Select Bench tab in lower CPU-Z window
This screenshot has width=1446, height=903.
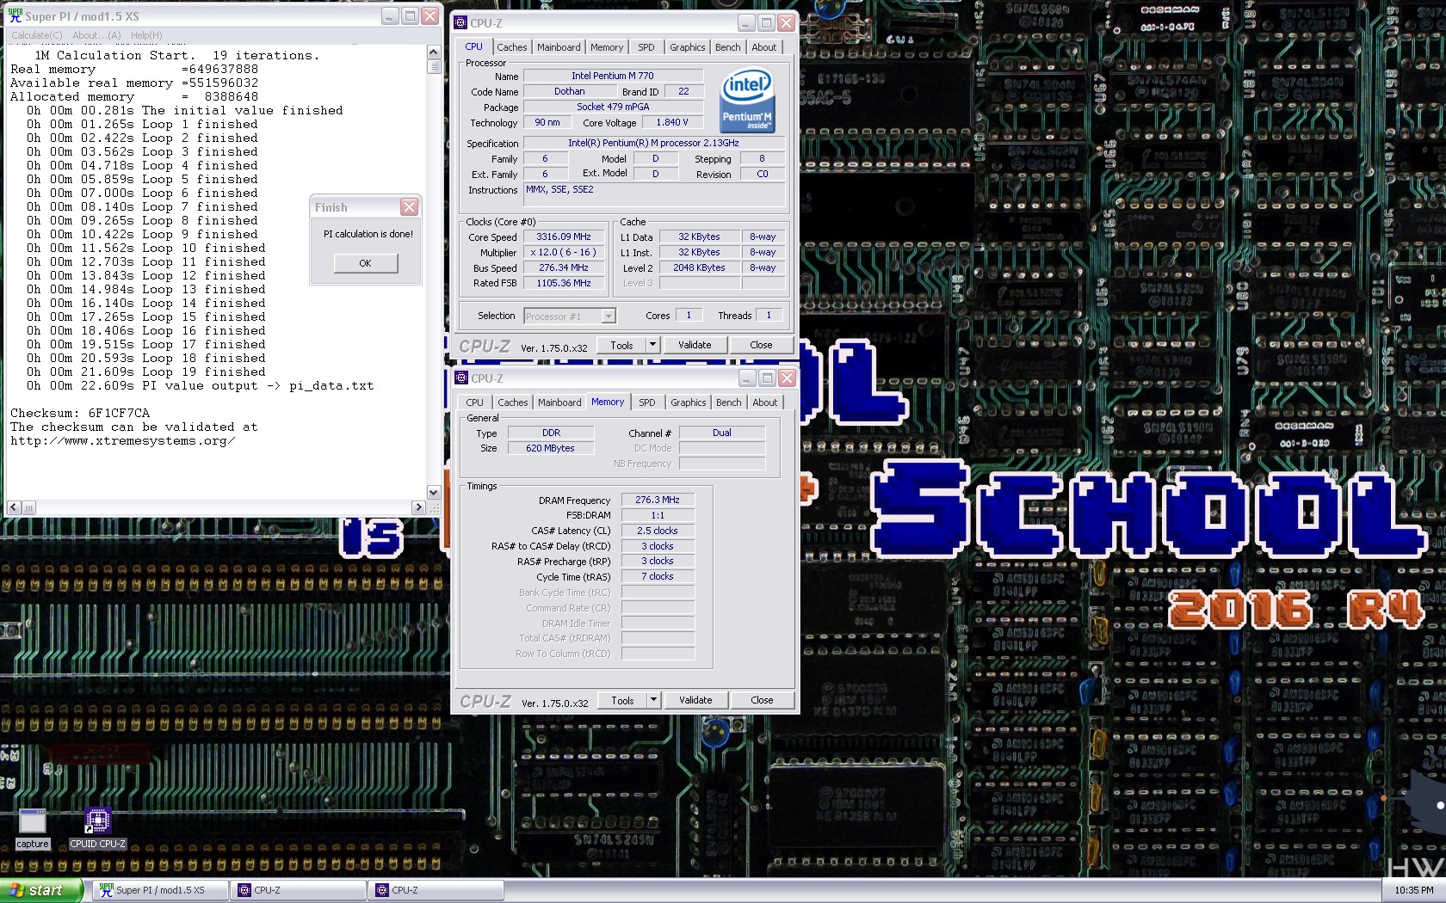(x=729, y=402)
